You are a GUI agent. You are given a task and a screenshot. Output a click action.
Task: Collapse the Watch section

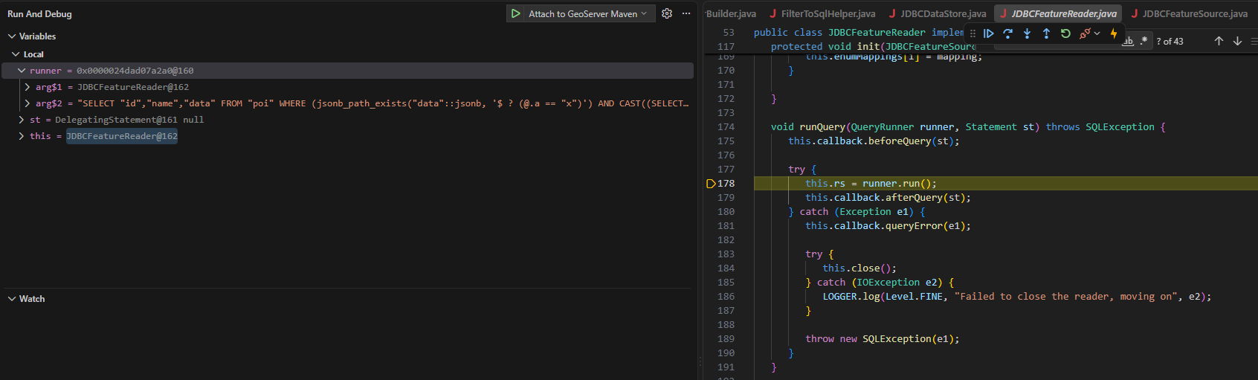[12, 299]
